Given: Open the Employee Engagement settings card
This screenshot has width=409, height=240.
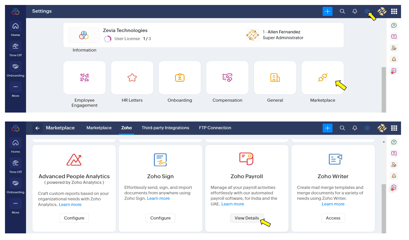Looking at the screenshot, I should coord(85,78).
